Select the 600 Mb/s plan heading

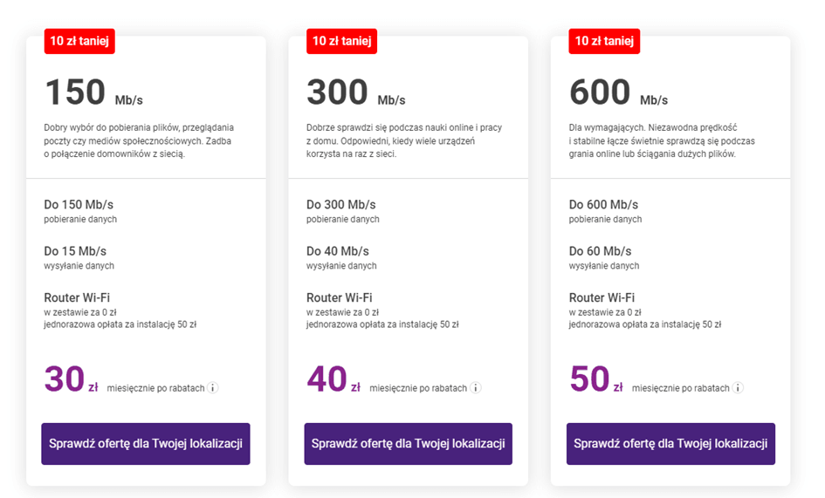point(619,92)
